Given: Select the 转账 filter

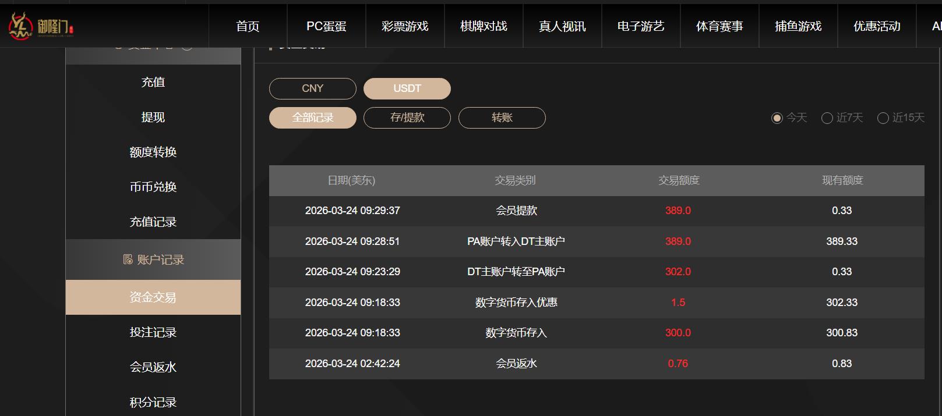Looking at the screenshot, I should click(x=502, y=118).
